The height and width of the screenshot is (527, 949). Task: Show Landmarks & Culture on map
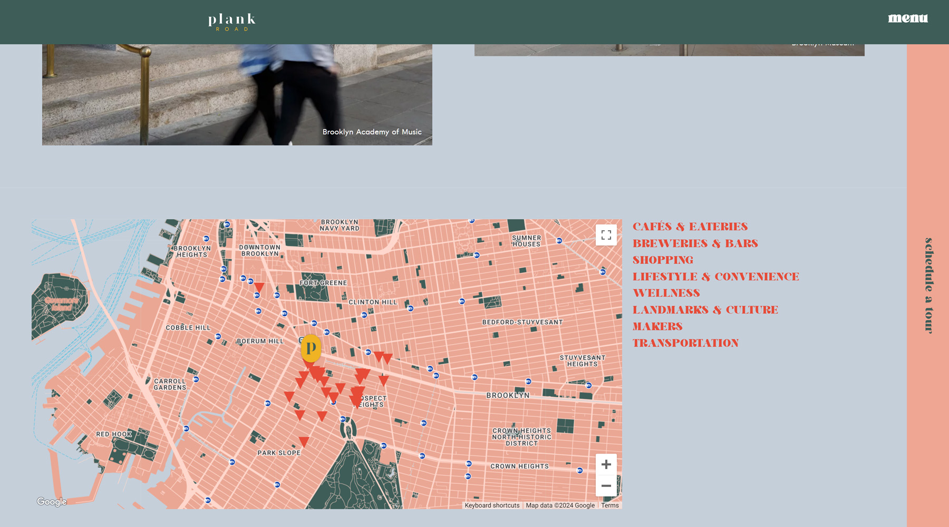point(705,310)
